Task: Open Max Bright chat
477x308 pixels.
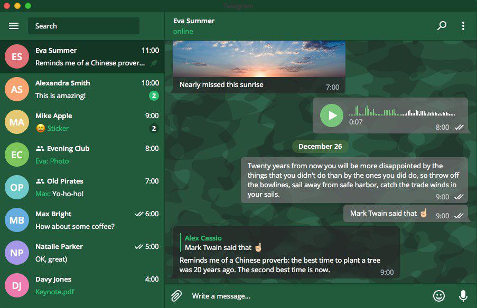Action: click(x=82, y=220)
